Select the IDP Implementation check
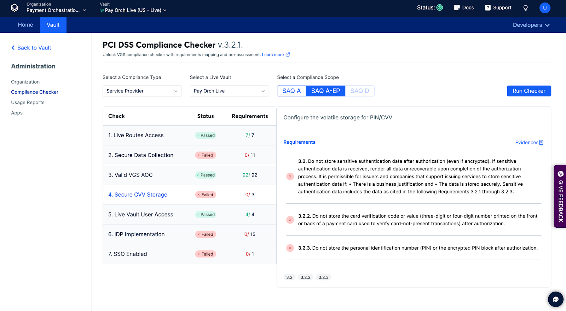 137,234
